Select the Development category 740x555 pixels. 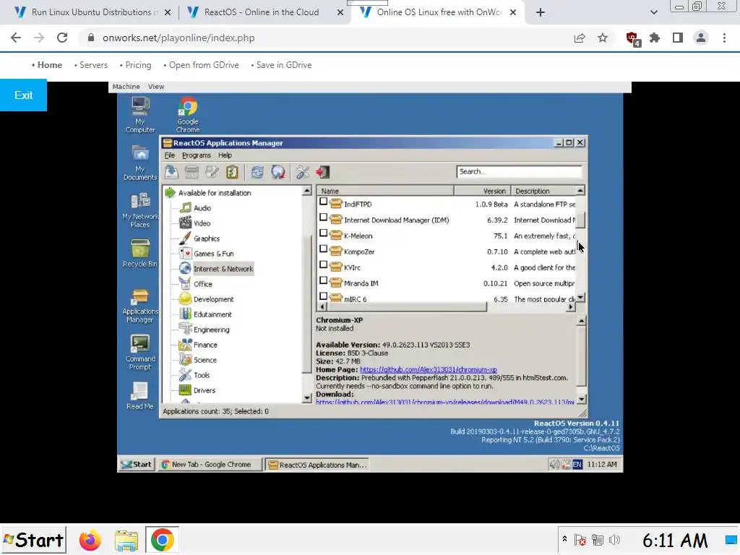click(x=213, y=299)
